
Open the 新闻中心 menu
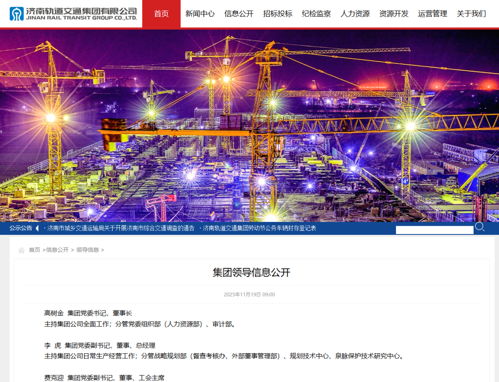click(x=200, y=14)
